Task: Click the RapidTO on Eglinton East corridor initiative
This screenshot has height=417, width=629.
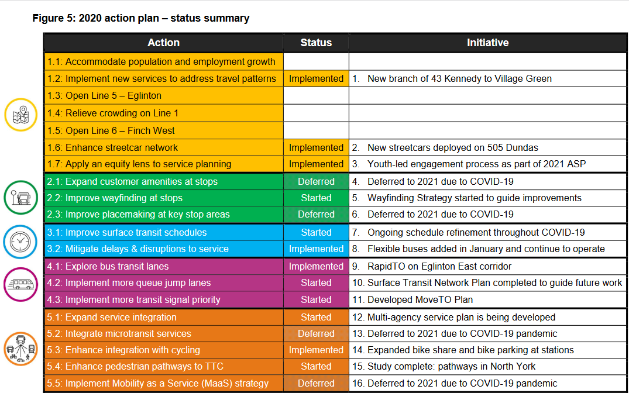Action: [x=439, y=266]
